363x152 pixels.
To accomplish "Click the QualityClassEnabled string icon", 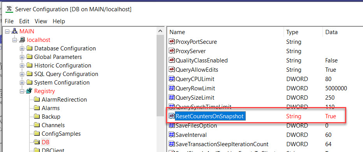I will coord(172,60).
